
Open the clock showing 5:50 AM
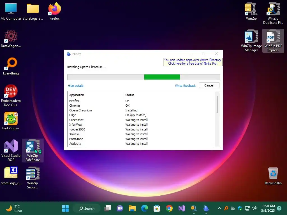point(268,208)
